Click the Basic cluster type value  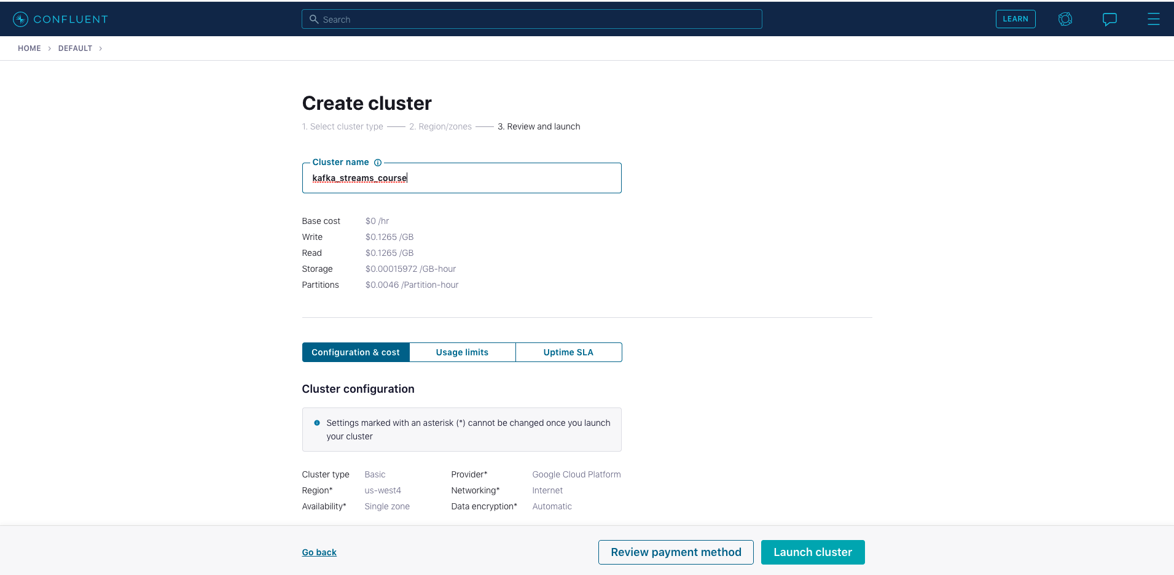pyautogui.click(x=375, y=474)
